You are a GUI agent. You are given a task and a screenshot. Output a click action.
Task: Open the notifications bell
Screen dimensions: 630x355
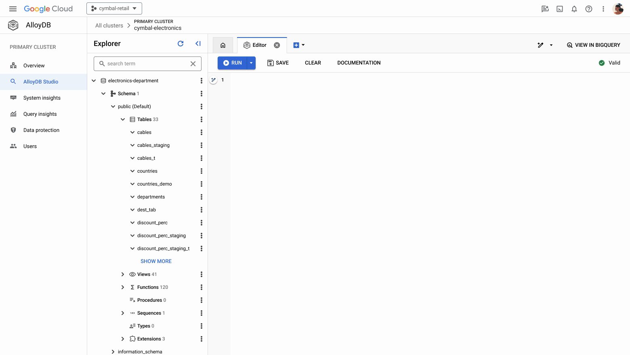pos(574,9)
